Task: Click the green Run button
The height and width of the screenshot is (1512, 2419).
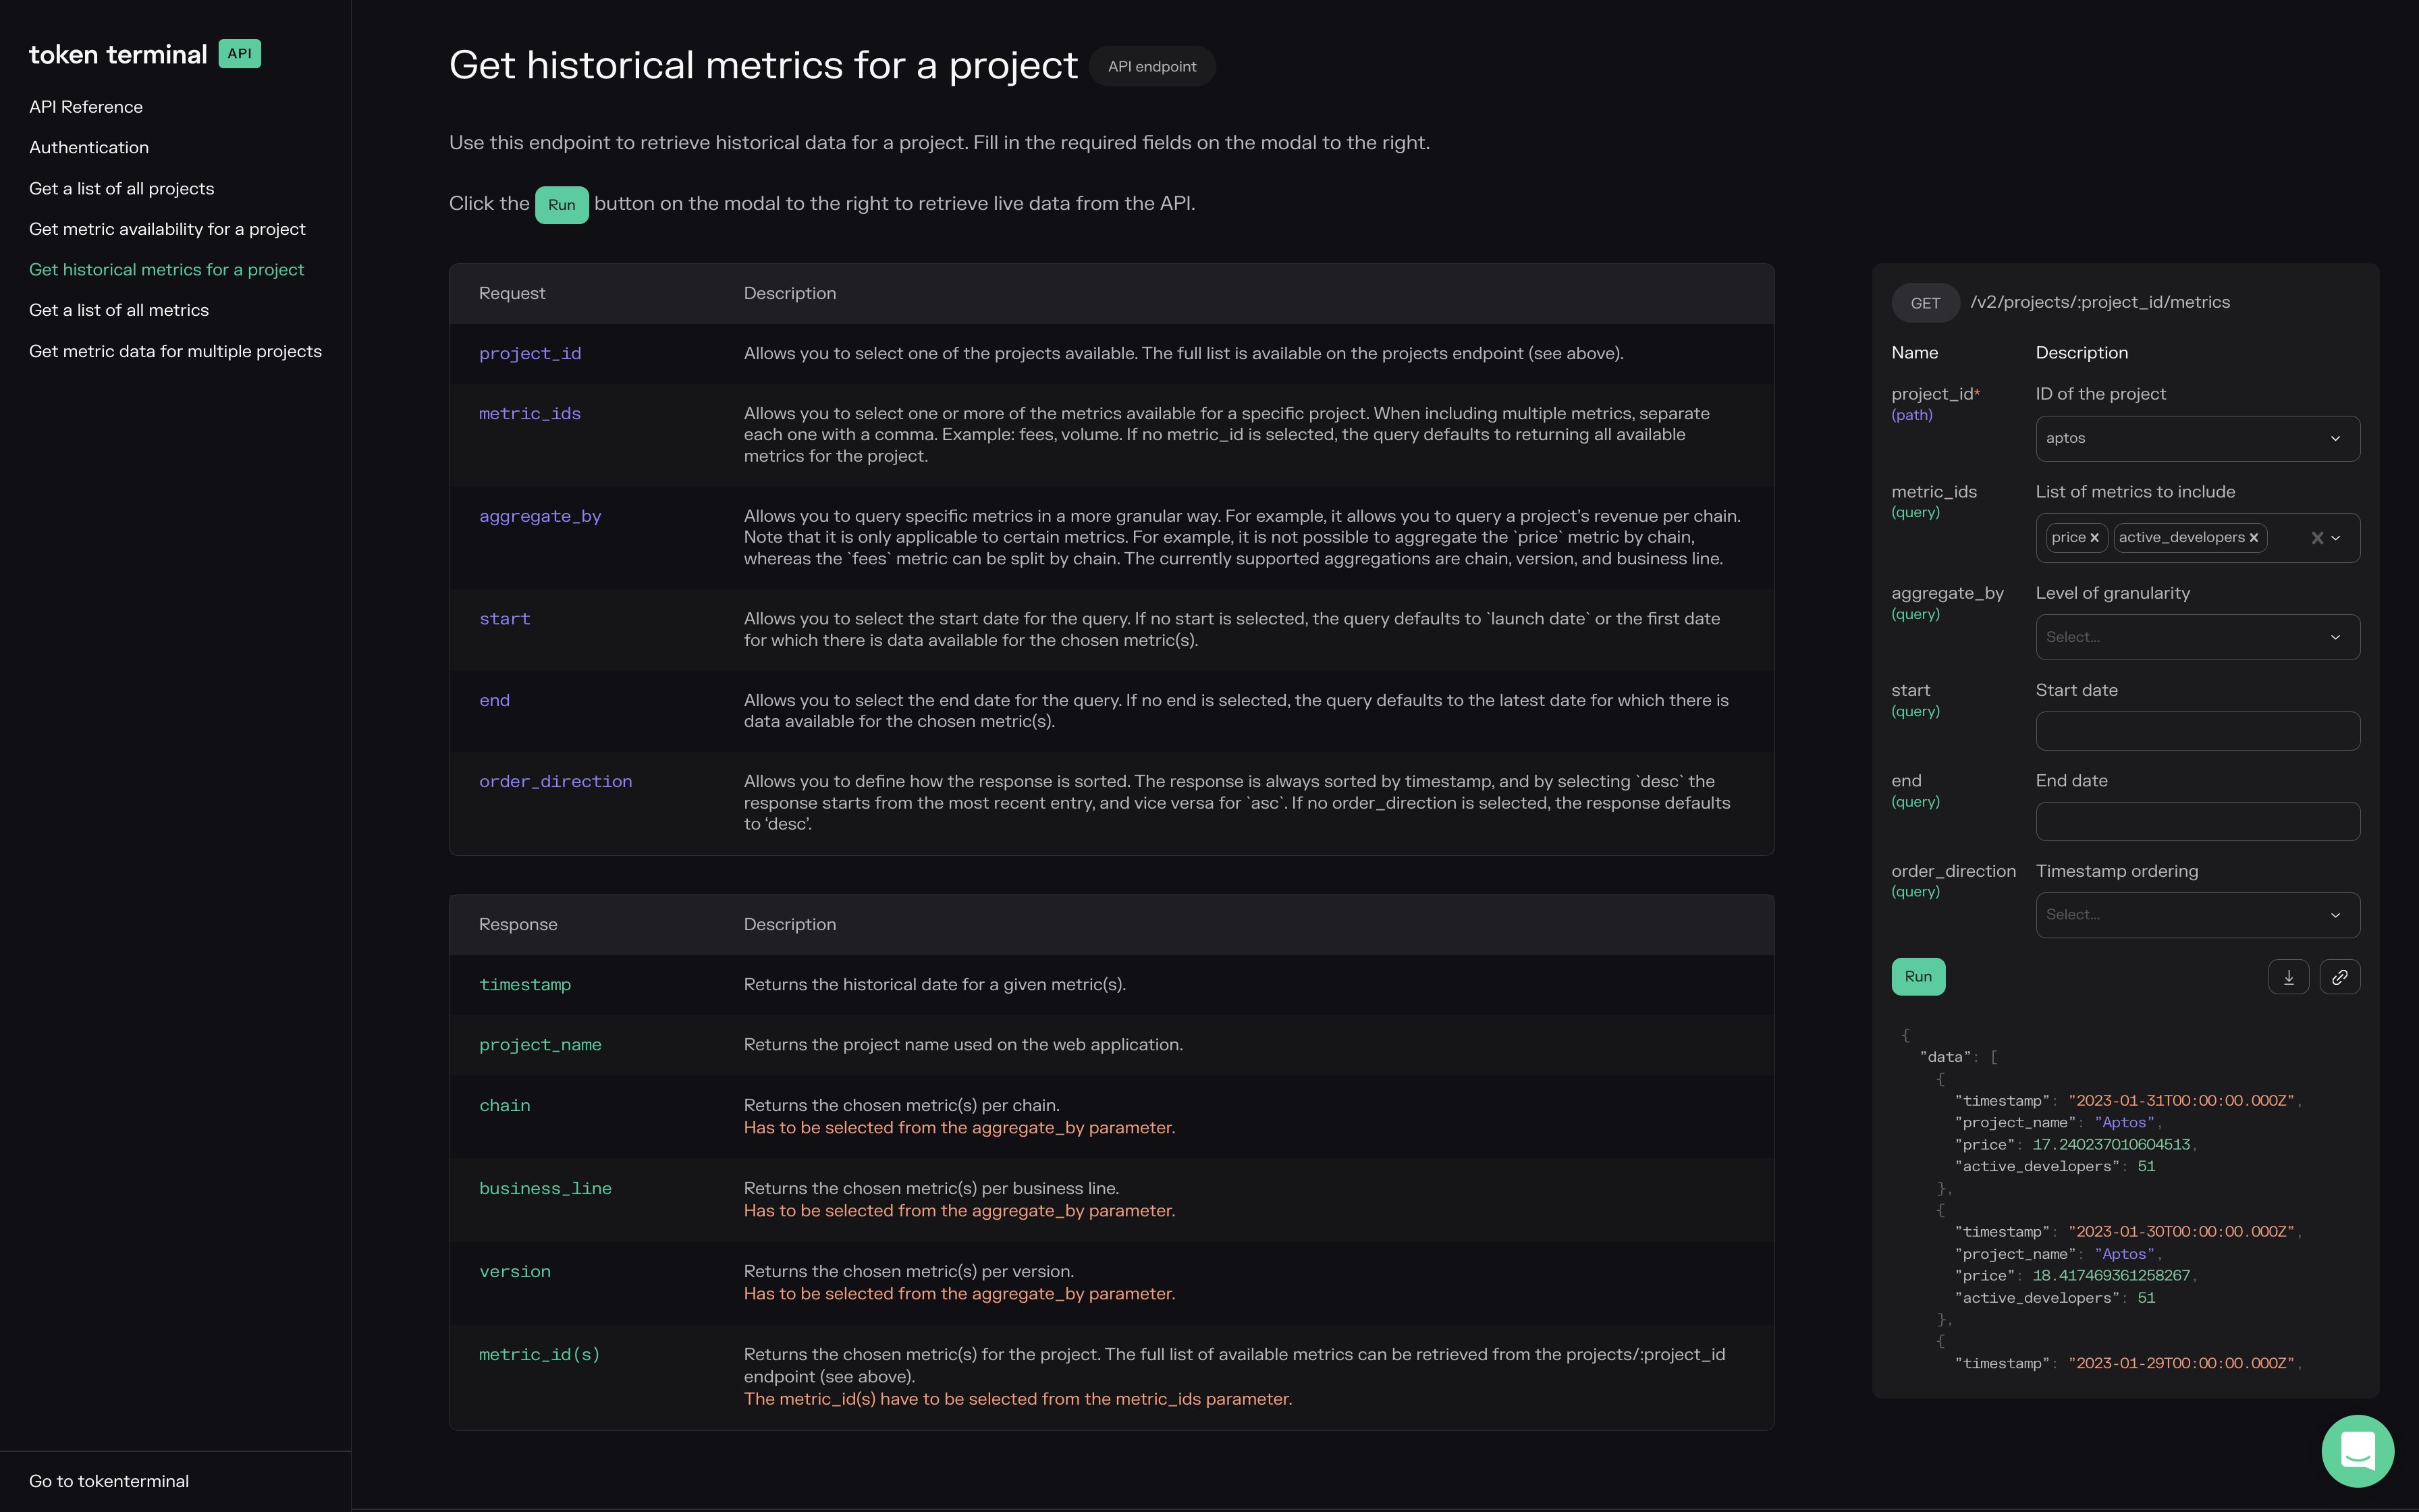Action: pyautogui.click(x=1918, y=977)
